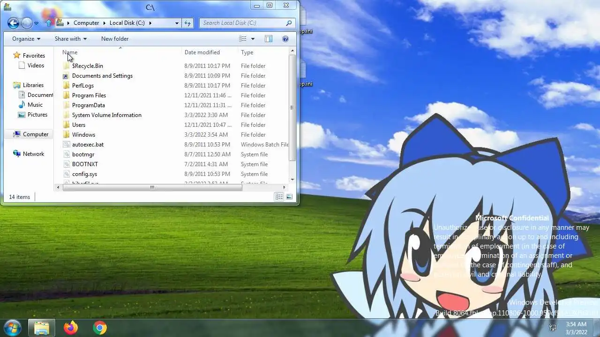600x337 pixels.
Task: Click the date '3/3/2022 3:30 AM'
Action: (206, 115)
